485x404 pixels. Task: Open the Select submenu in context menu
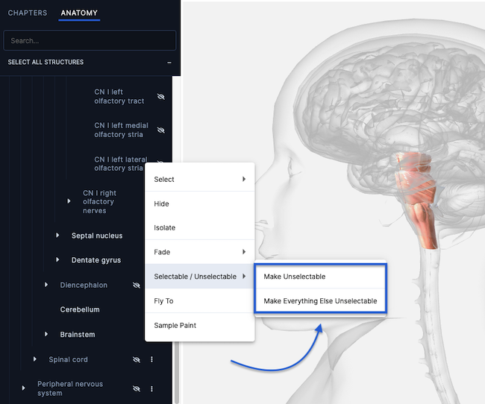(199, 179)
